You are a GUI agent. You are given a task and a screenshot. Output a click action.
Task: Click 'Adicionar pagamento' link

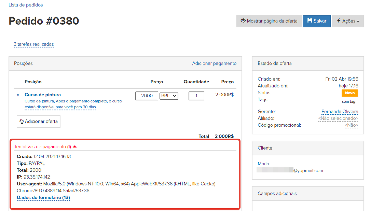click(x=214, y=63)
